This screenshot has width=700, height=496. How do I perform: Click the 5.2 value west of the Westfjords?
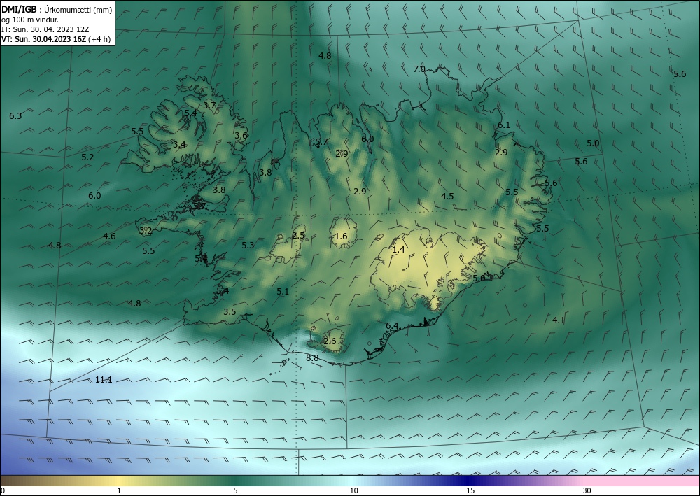coord(88,157)
